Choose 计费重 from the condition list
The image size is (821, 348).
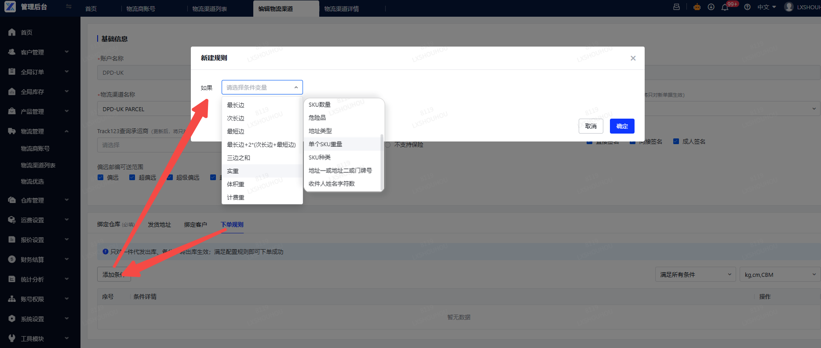tap(262, 197)
